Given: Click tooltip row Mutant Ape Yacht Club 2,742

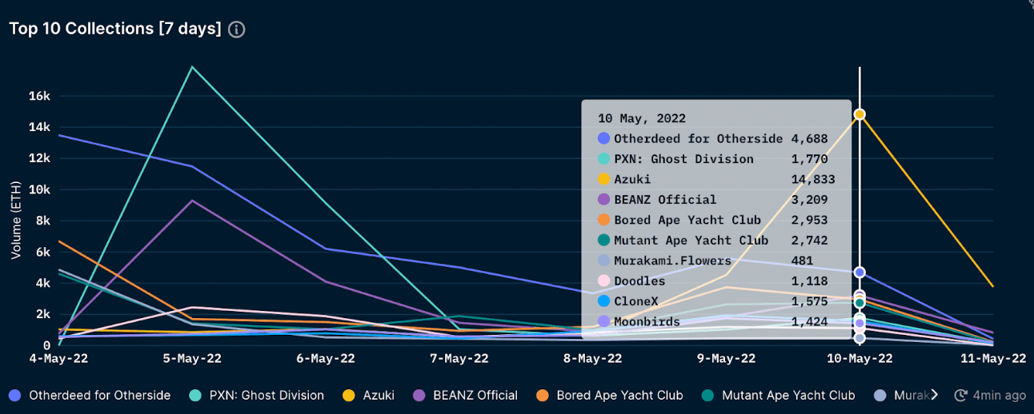Looking at the screenshot, I should [x=713, y=241].
